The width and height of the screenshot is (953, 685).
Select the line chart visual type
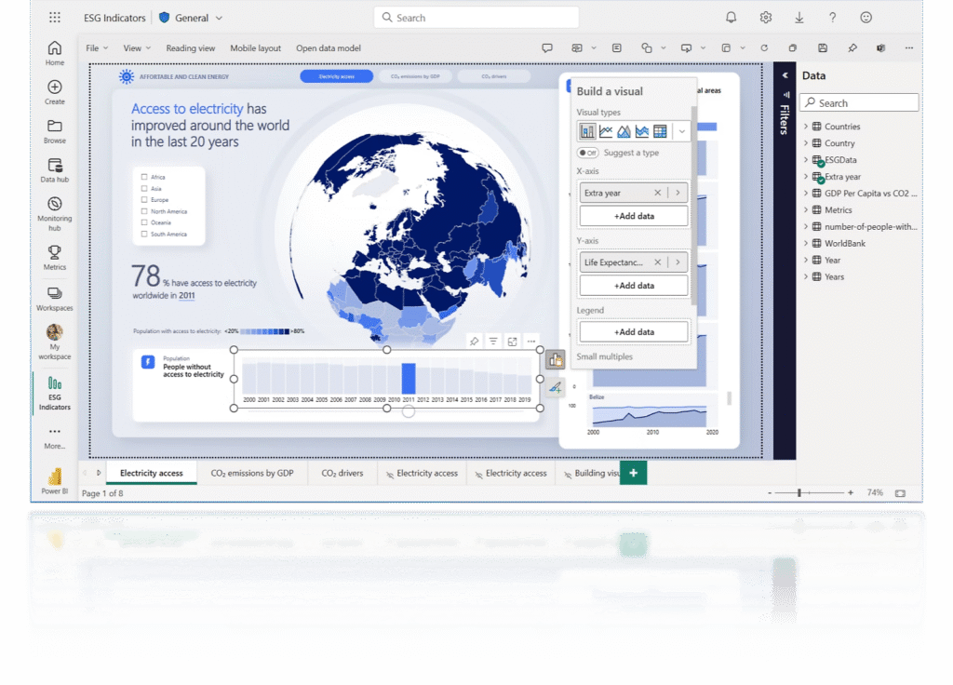coord(606,131)
